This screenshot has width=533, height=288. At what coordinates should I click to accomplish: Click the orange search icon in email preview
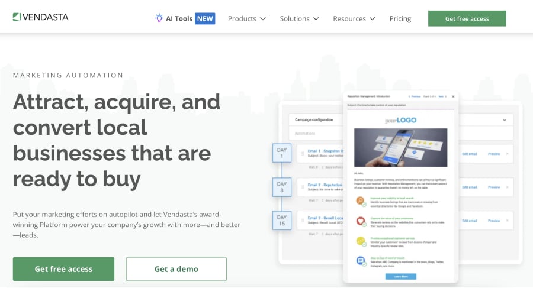(360, 200)
